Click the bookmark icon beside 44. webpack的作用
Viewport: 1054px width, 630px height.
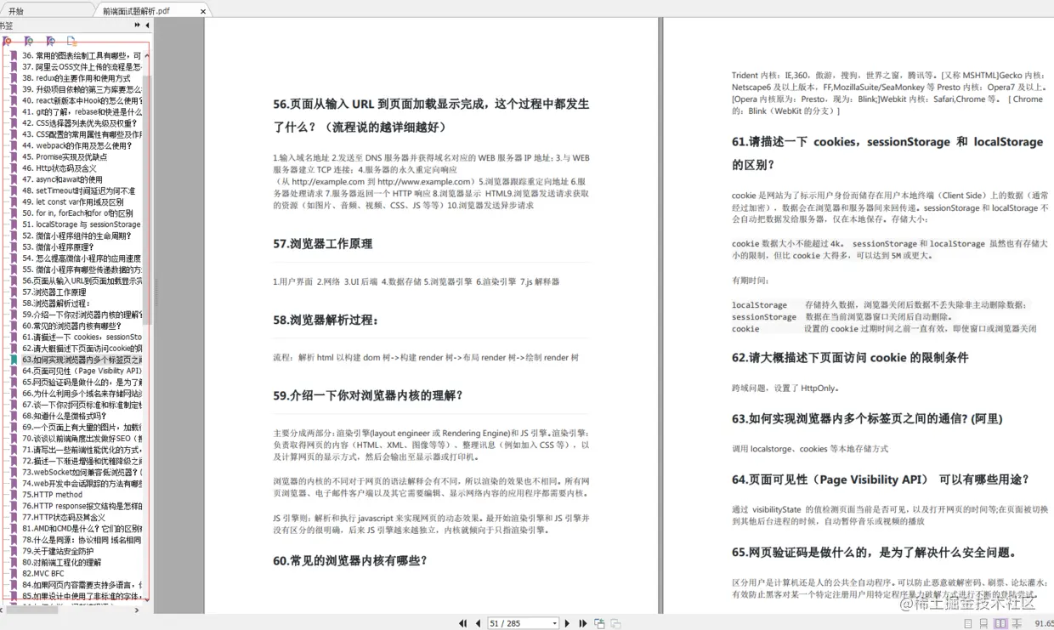click(14, 145)
